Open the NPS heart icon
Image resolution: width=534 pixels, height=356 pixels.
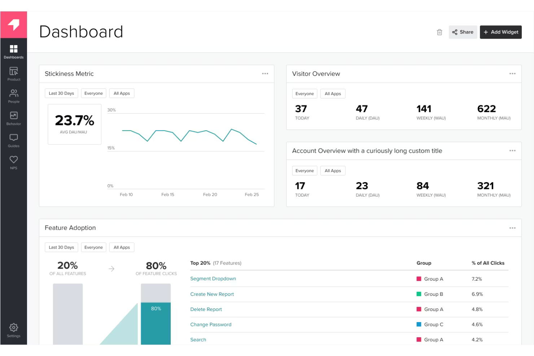(13, 161)
